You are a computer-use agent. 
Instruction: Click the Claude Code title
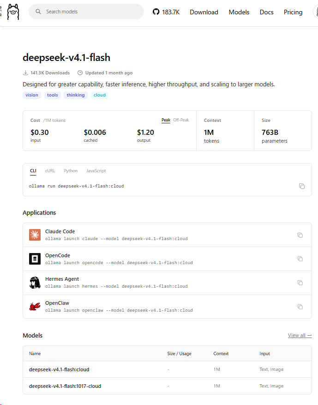coord(60,231)
